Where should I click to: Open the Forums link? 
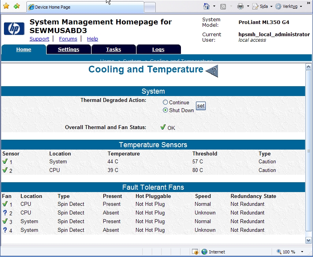pos(68,39)
